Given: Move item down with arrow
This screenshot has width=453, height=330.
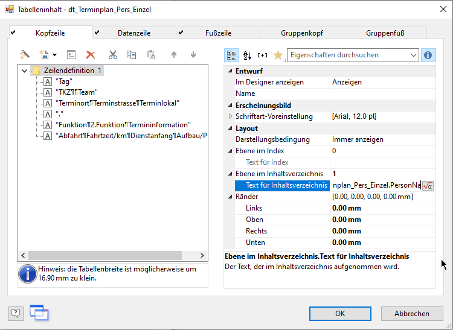Looking at the screenshot, I should [x=193, y=54].
